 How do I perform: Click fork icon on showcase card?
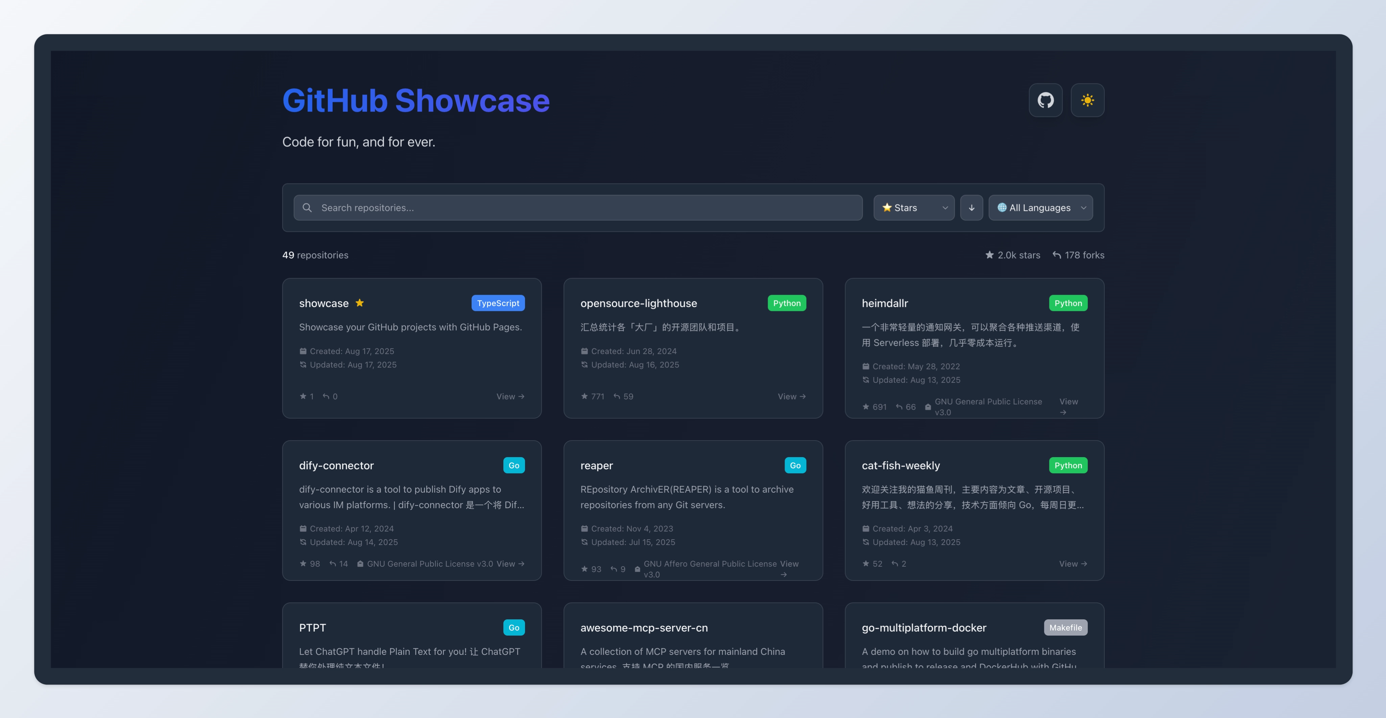coord(326,396)
